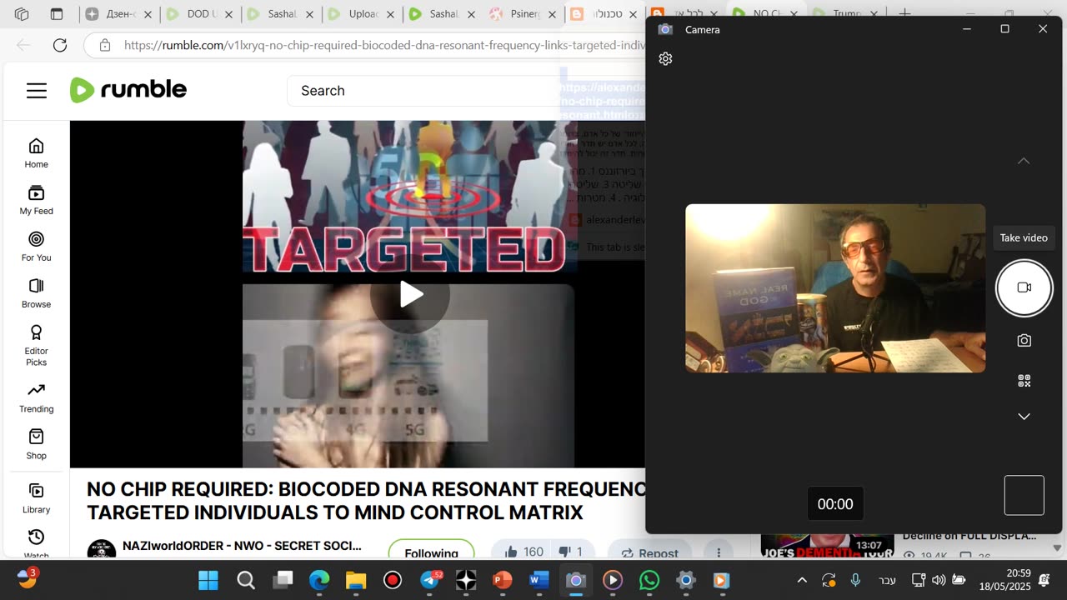This screenshot has height=600, width=1067.
Task: Dislike the video thumbs down 1
Action: coord(570,552)
